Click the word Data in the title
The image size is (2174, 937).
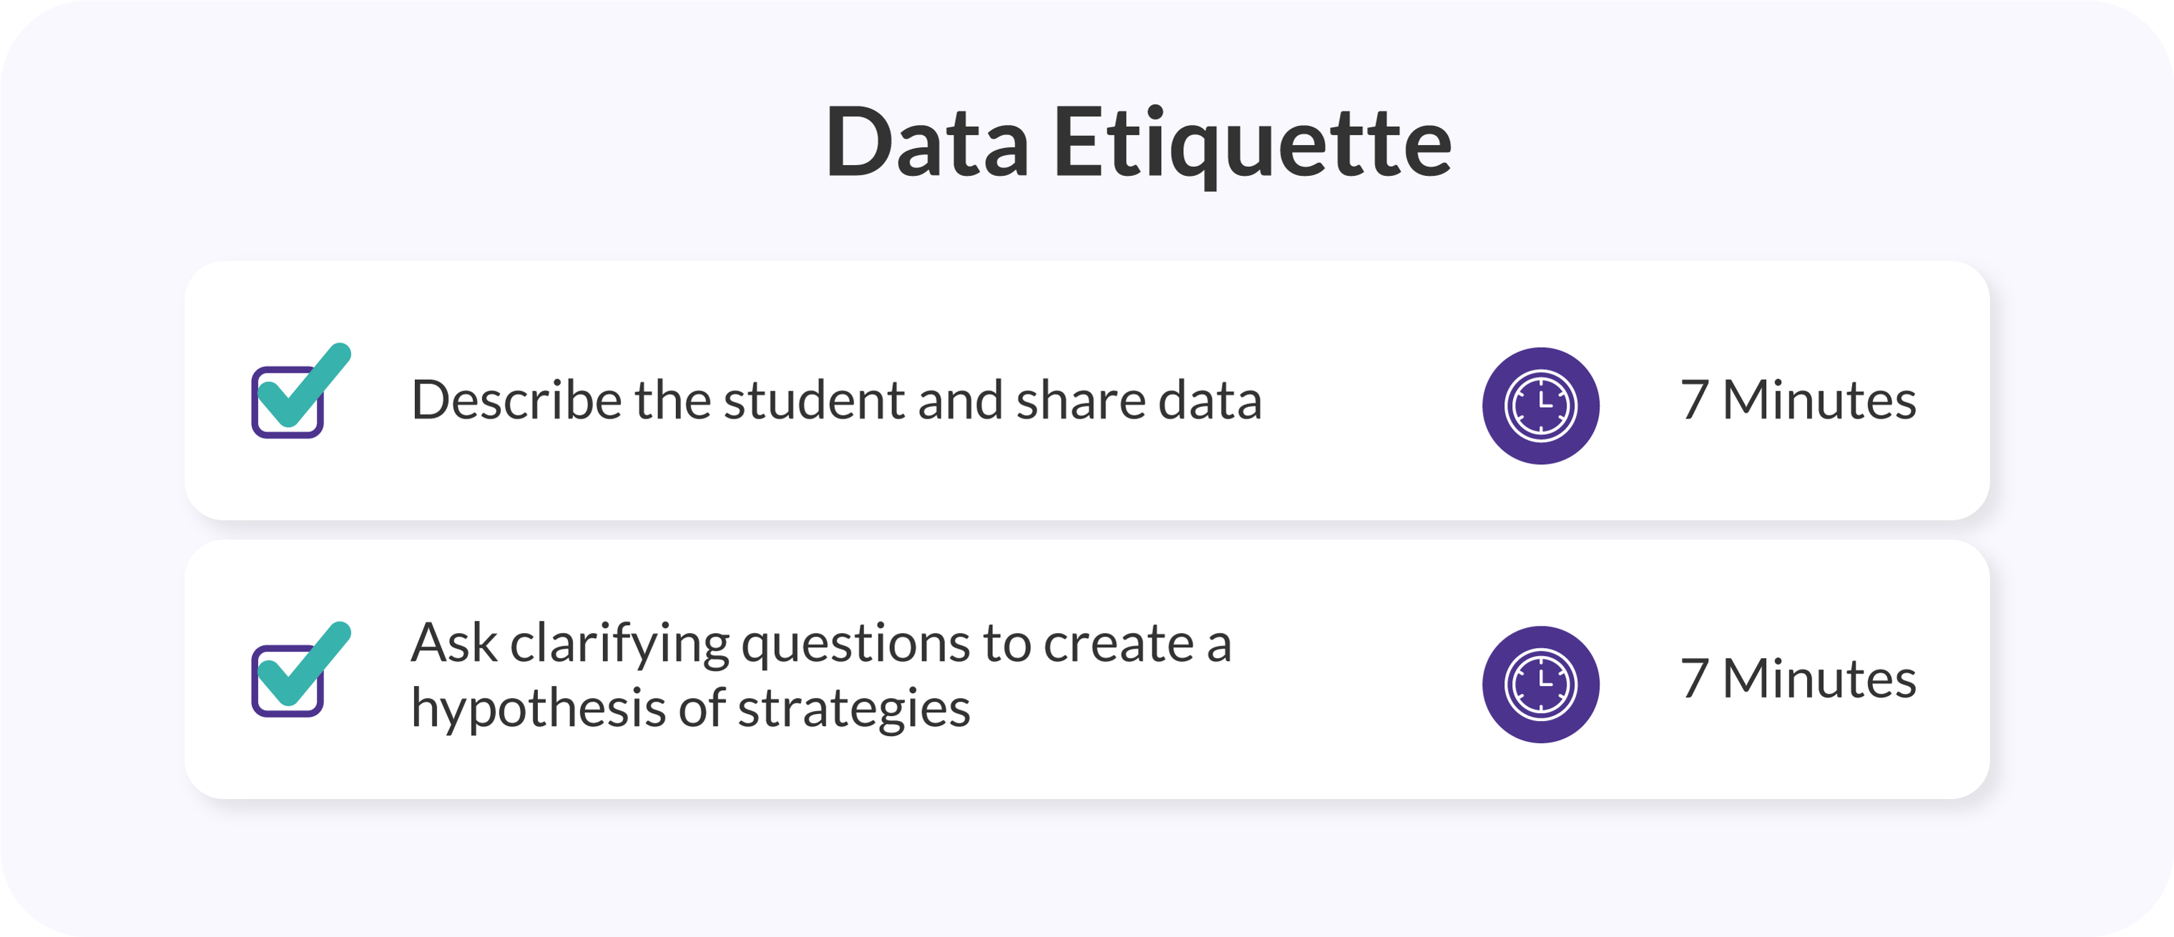coord(926,142)
